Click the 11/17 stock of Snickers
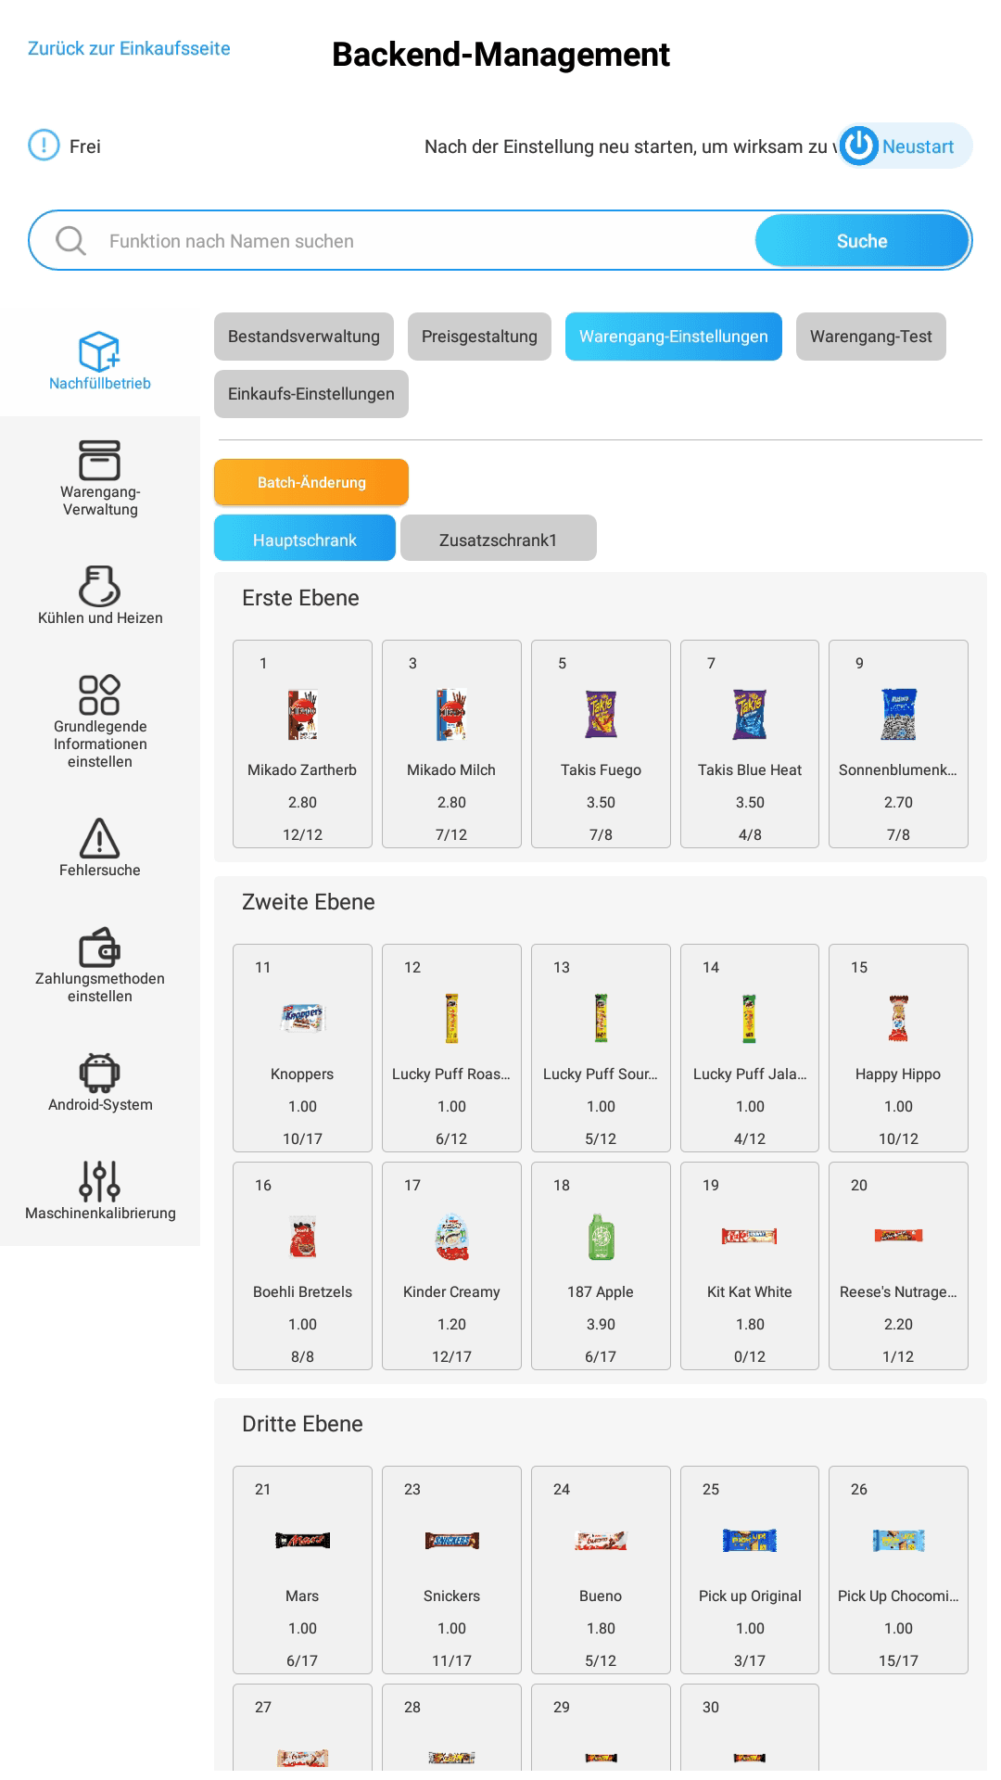1001x1780 pixels. [x=451, y=1660]
